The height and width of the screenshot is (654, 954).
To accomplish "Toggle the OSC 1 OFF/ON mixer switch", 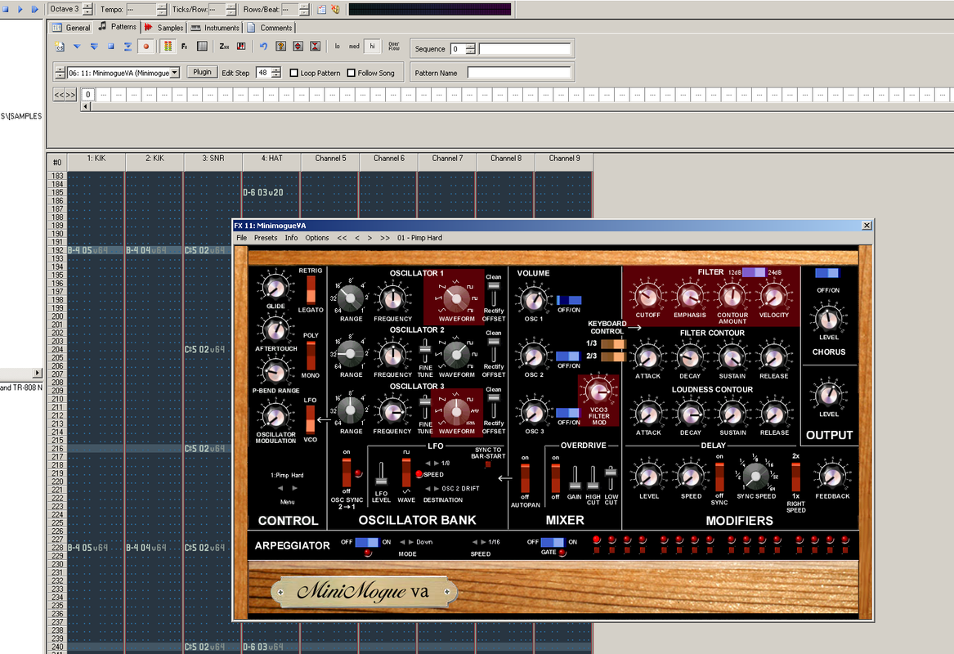I will (x=569, y=301).
